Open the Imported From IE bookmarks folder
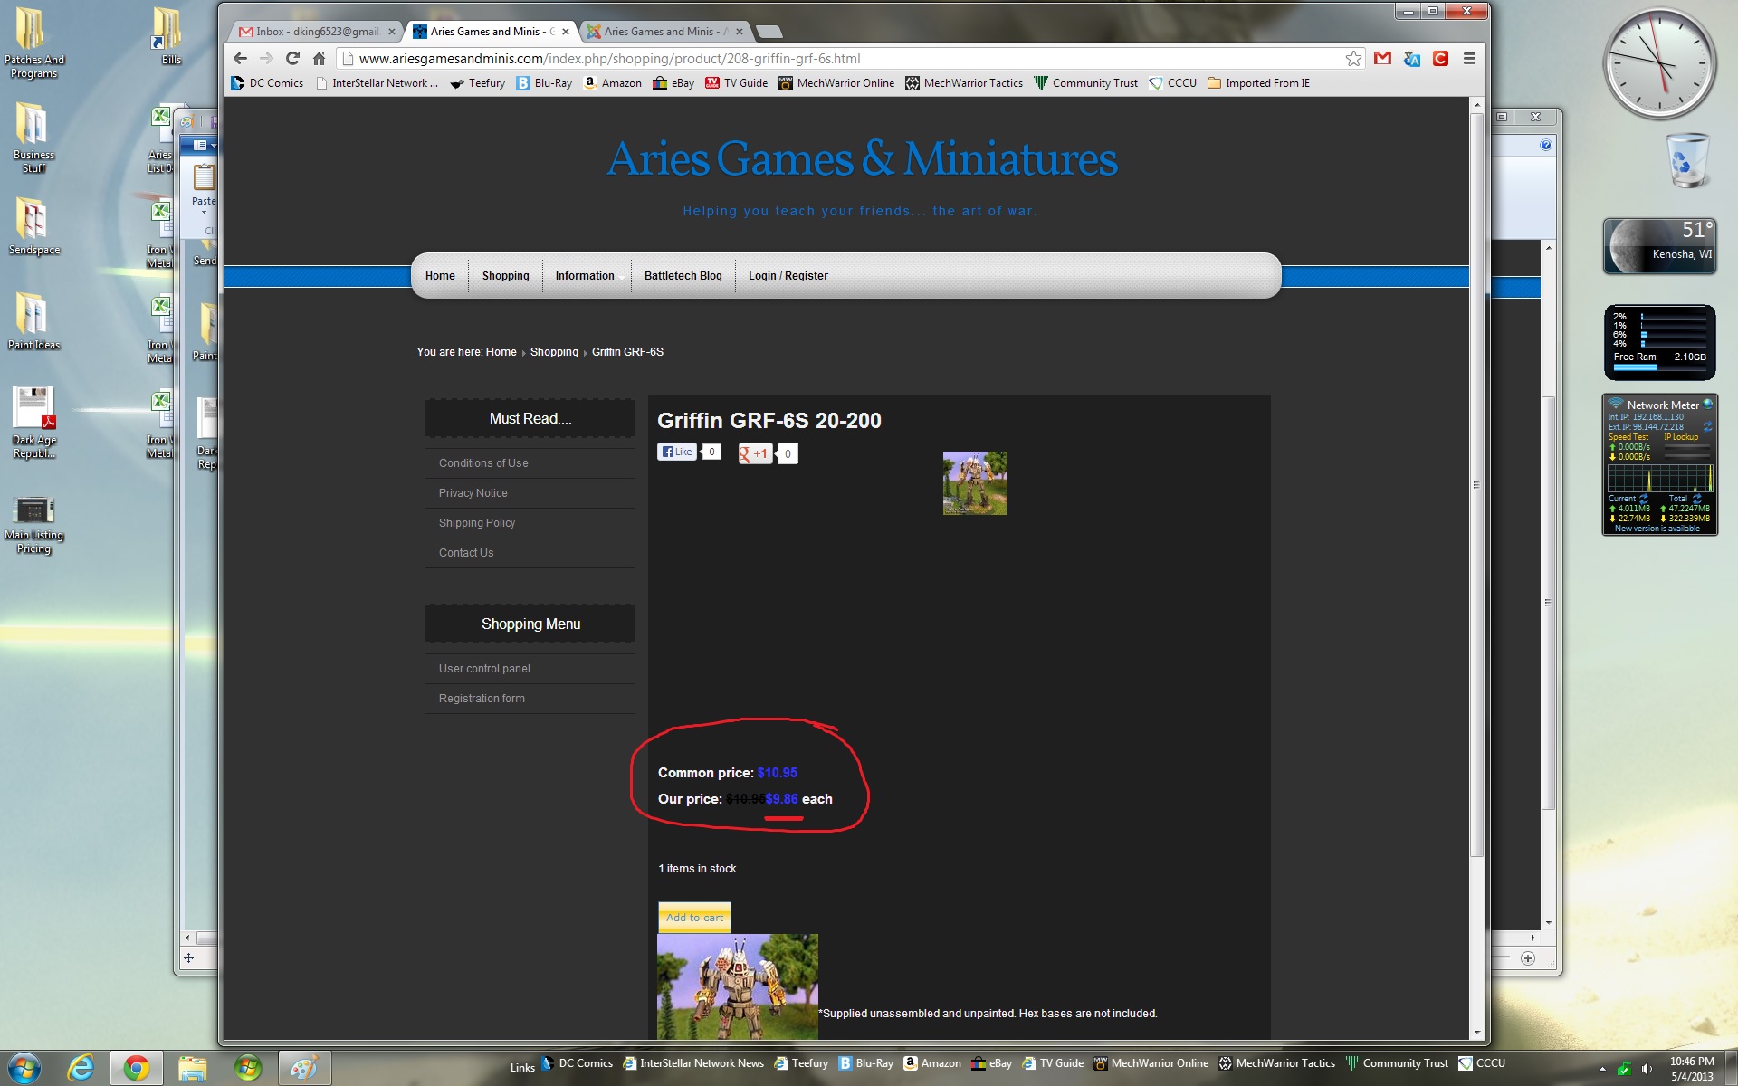This screenshot has height=1086, width=1738. (1258, 83)
